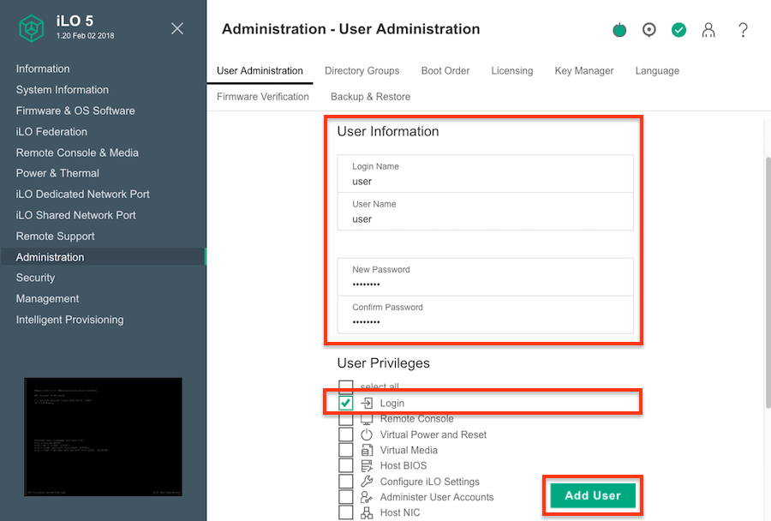Click the User Information heading

click(x=388, y=131)
